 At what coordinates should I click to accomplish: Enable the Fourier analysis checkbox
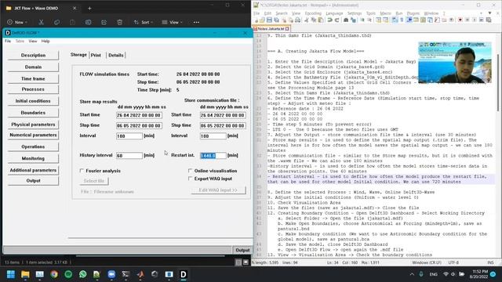(x=82, y=171)
